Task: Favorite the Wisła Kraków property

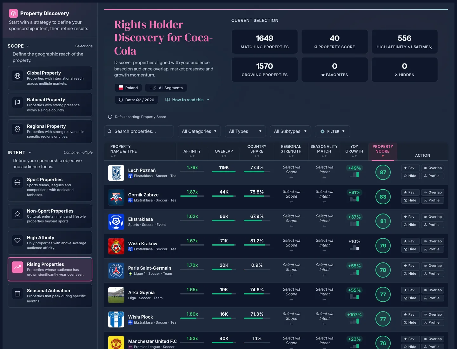Action: (x=410, y=241)
